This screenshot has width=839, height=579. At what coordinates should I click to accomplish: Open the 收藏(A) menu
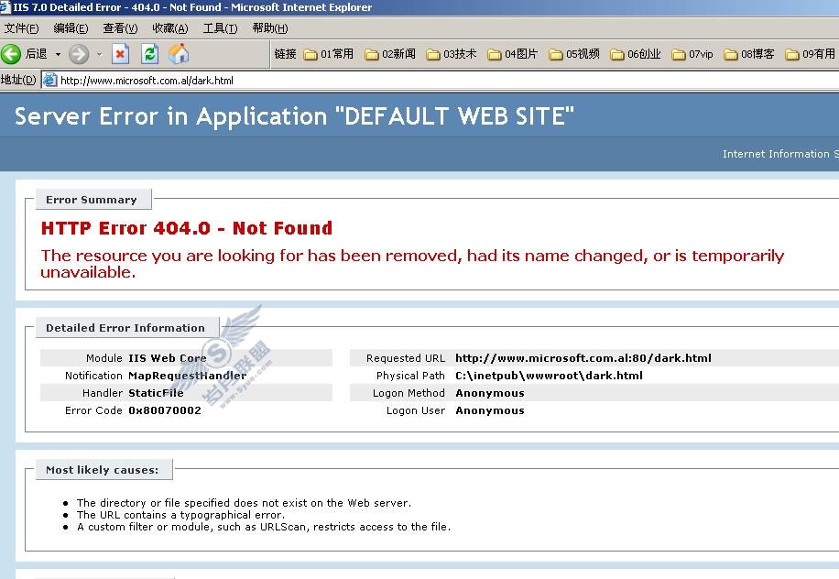170,28
